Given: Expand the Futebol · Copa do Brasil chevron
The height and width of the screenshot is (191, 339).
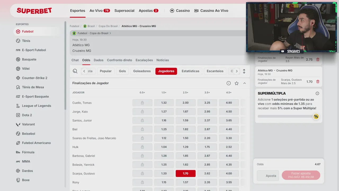Looking at the screenshot, I should coord(110,33).
